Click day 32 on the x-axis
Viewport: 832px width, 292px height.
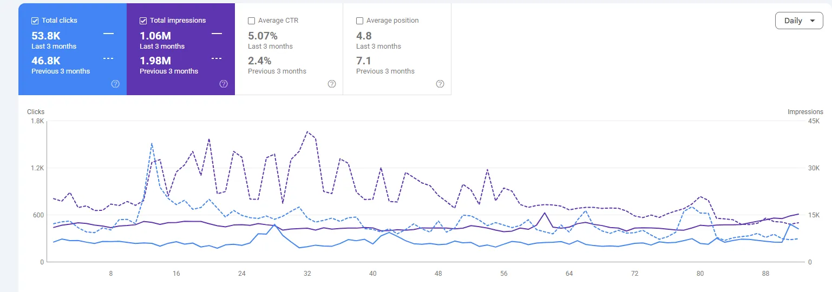pyautogui.click(x=307, y=274)
